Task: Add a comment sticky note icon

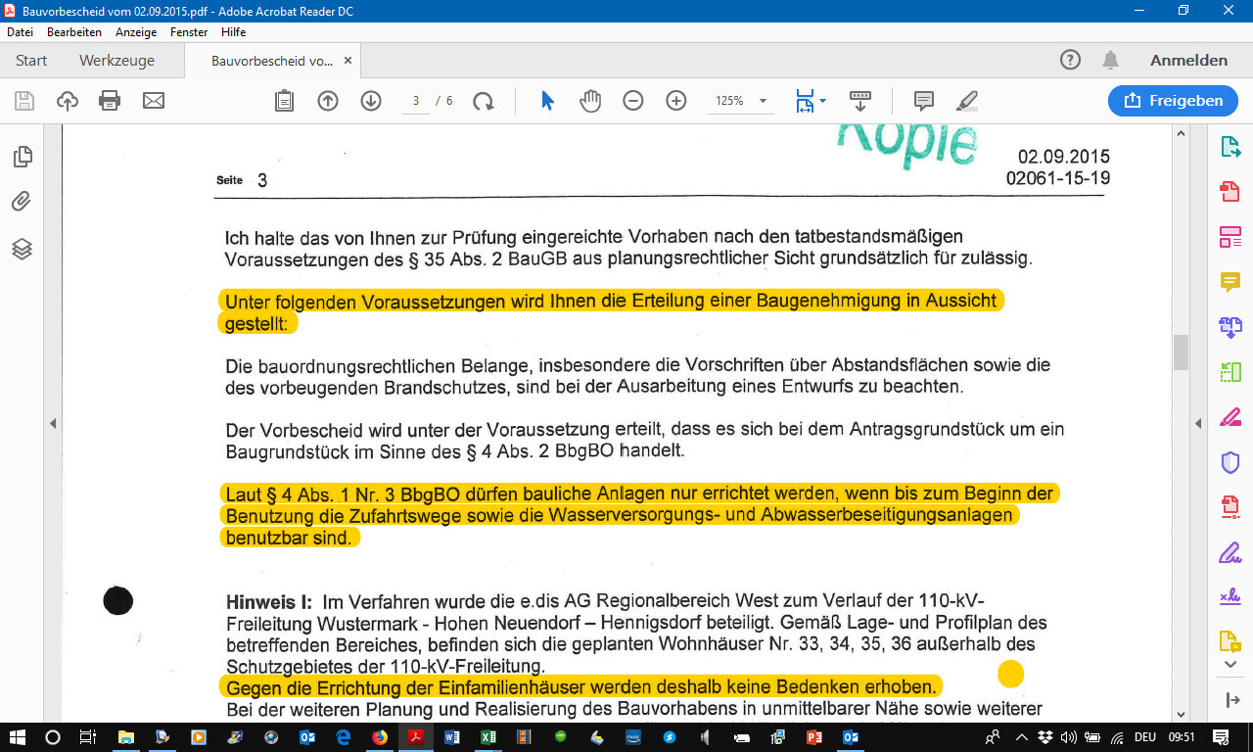Action: [923, 101]
